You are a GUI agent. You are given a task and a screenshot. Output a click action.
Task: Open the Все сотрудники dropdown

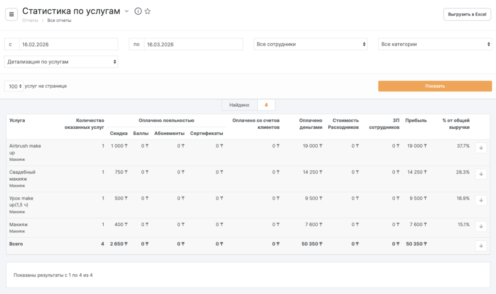(310, 44)
